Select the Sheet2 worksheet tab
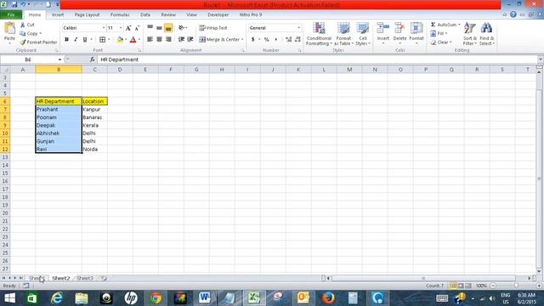 click(61, 278)
